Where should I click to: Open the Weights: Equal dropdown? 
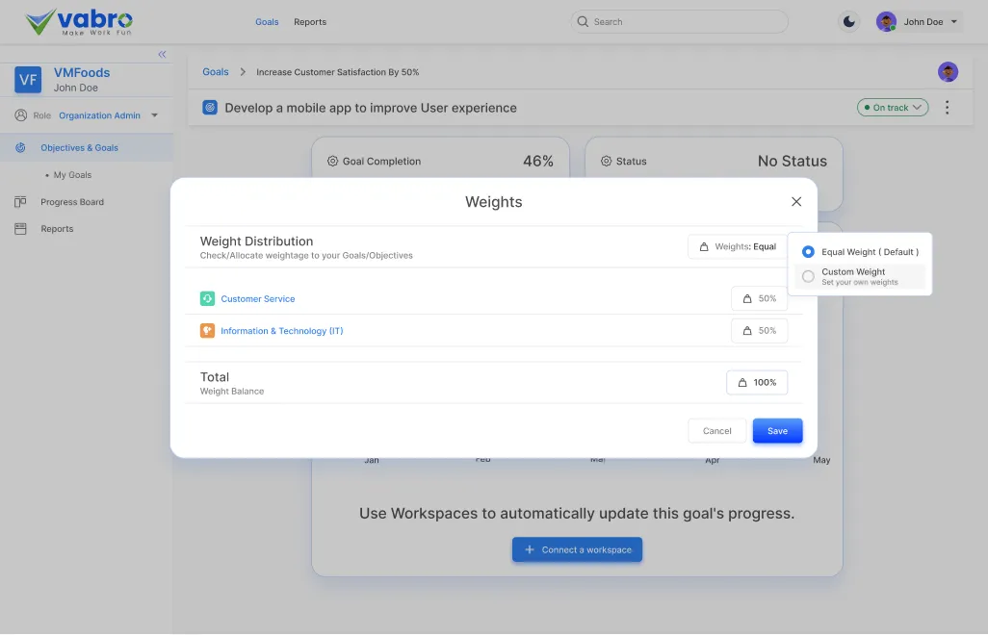[738, 247]
